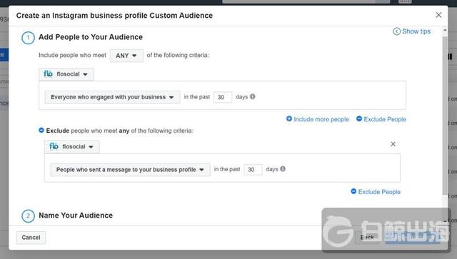The image size is (457, 259).
Task: Click the plus icon for Include more people
Action: [x=288, y=119]
